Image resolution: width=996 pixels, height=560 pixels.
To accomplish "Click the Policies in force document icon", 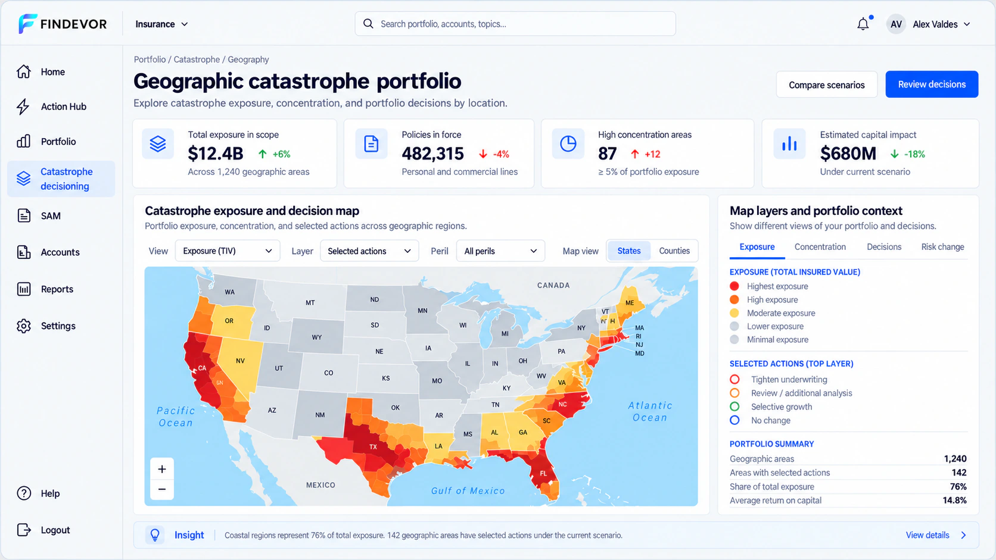I will [x=371, y=144].
